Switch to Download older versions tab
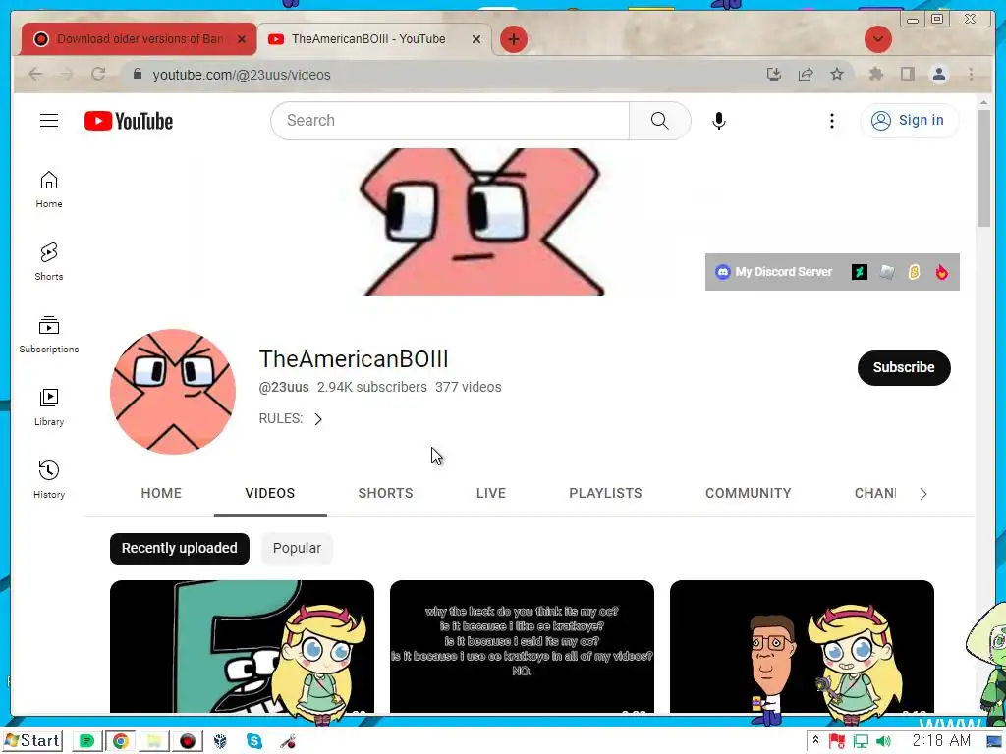This screenshot has height=754, width=1006. (138, 39)
